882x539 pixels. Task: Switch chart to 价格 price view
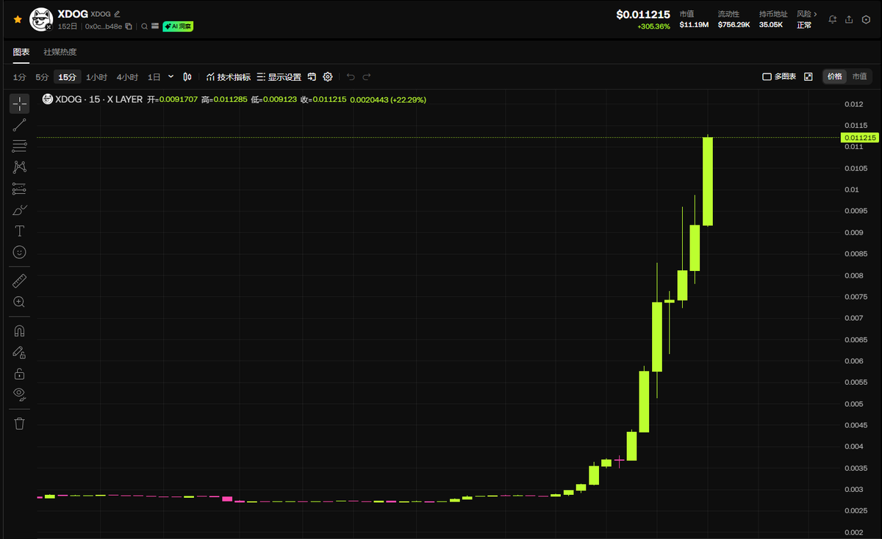point(835,76)
